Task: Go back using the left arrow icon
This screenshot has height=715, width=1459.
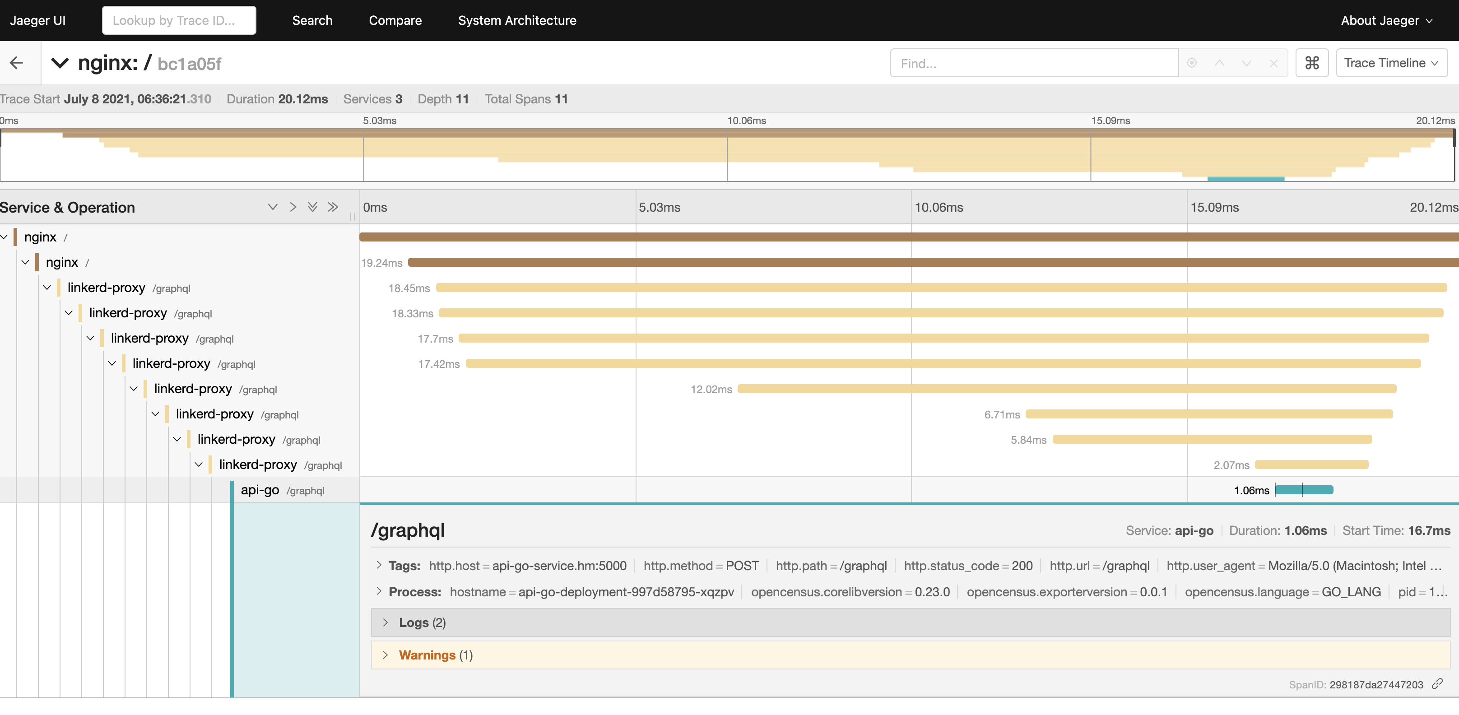Action: tap(16, 62)
